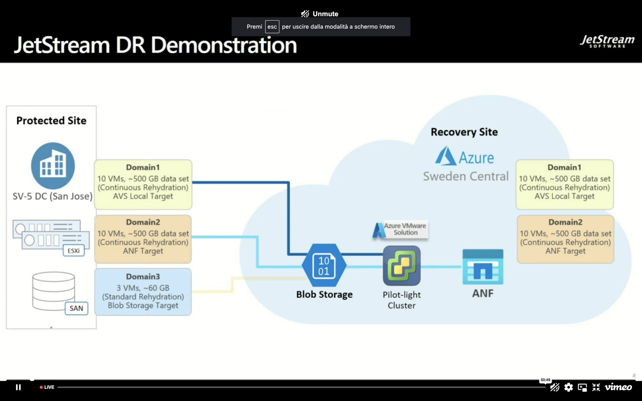
Task: Click the Blob Storage hexagon icon
Action: pos(324,265)
